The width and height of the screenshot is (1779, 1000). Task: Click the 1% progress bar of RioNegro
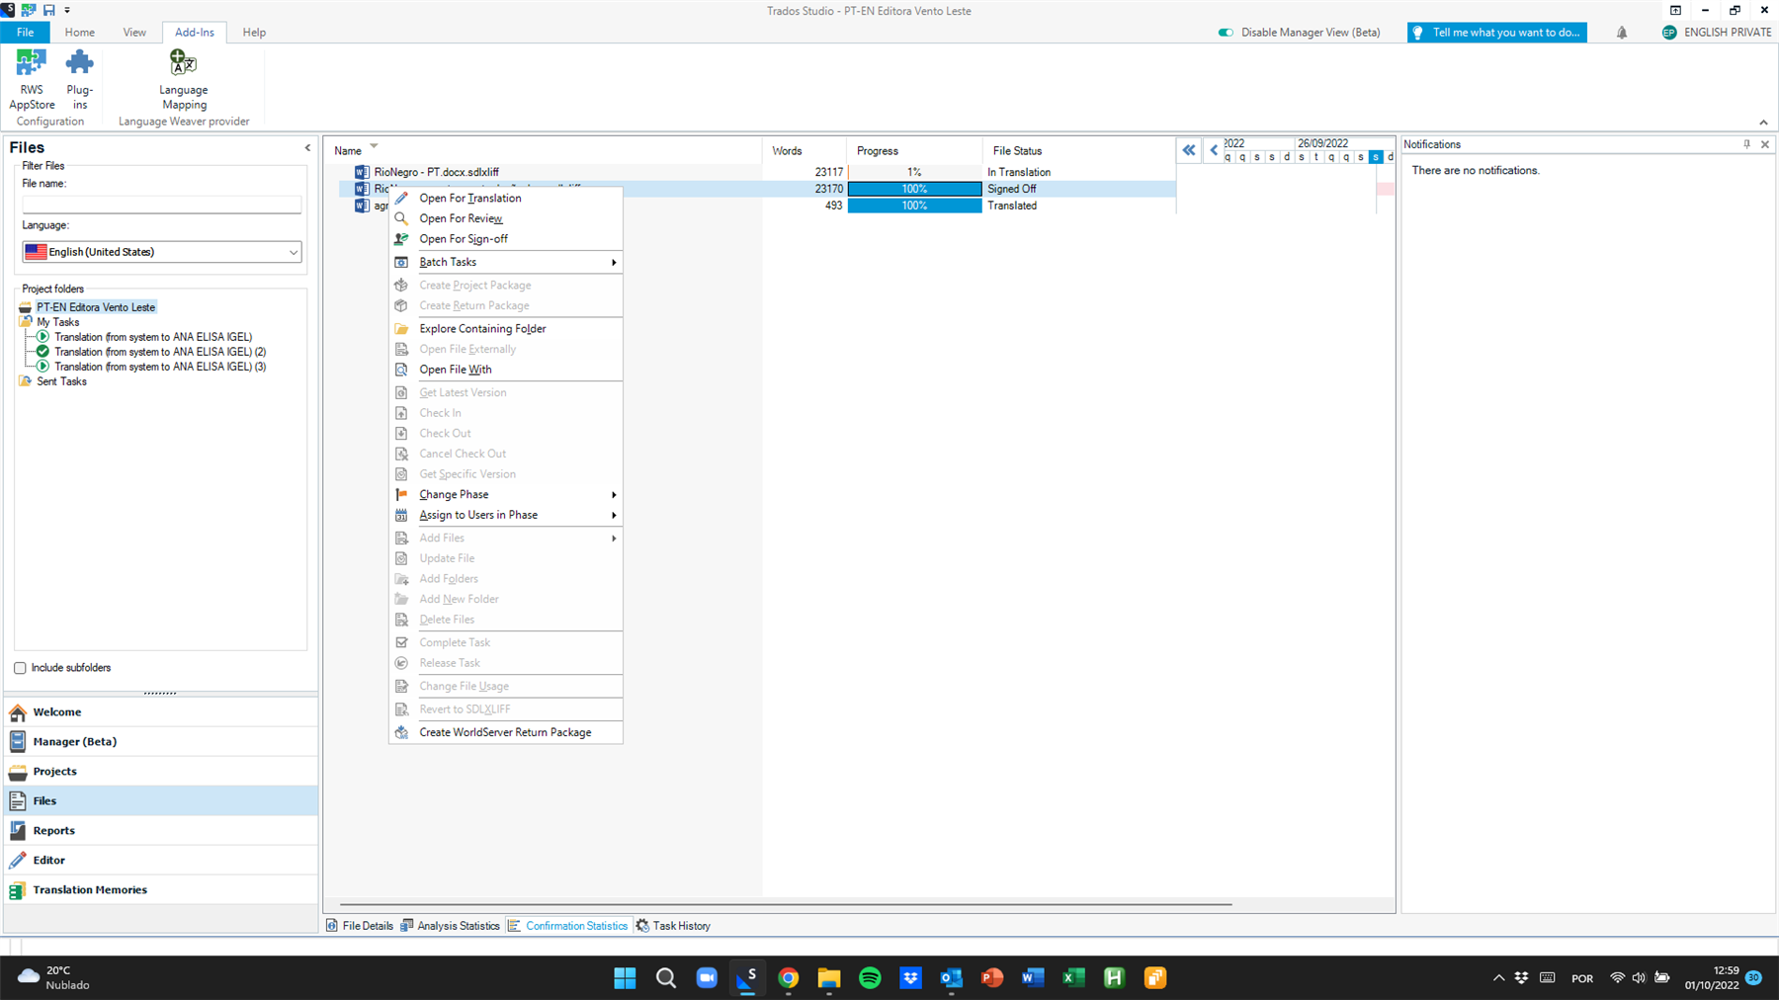[x=914, y=172]
